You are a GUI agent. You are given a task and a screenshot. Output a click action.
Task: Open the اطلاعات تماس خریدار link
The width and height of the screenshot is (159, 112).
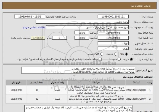coord(34,28)
